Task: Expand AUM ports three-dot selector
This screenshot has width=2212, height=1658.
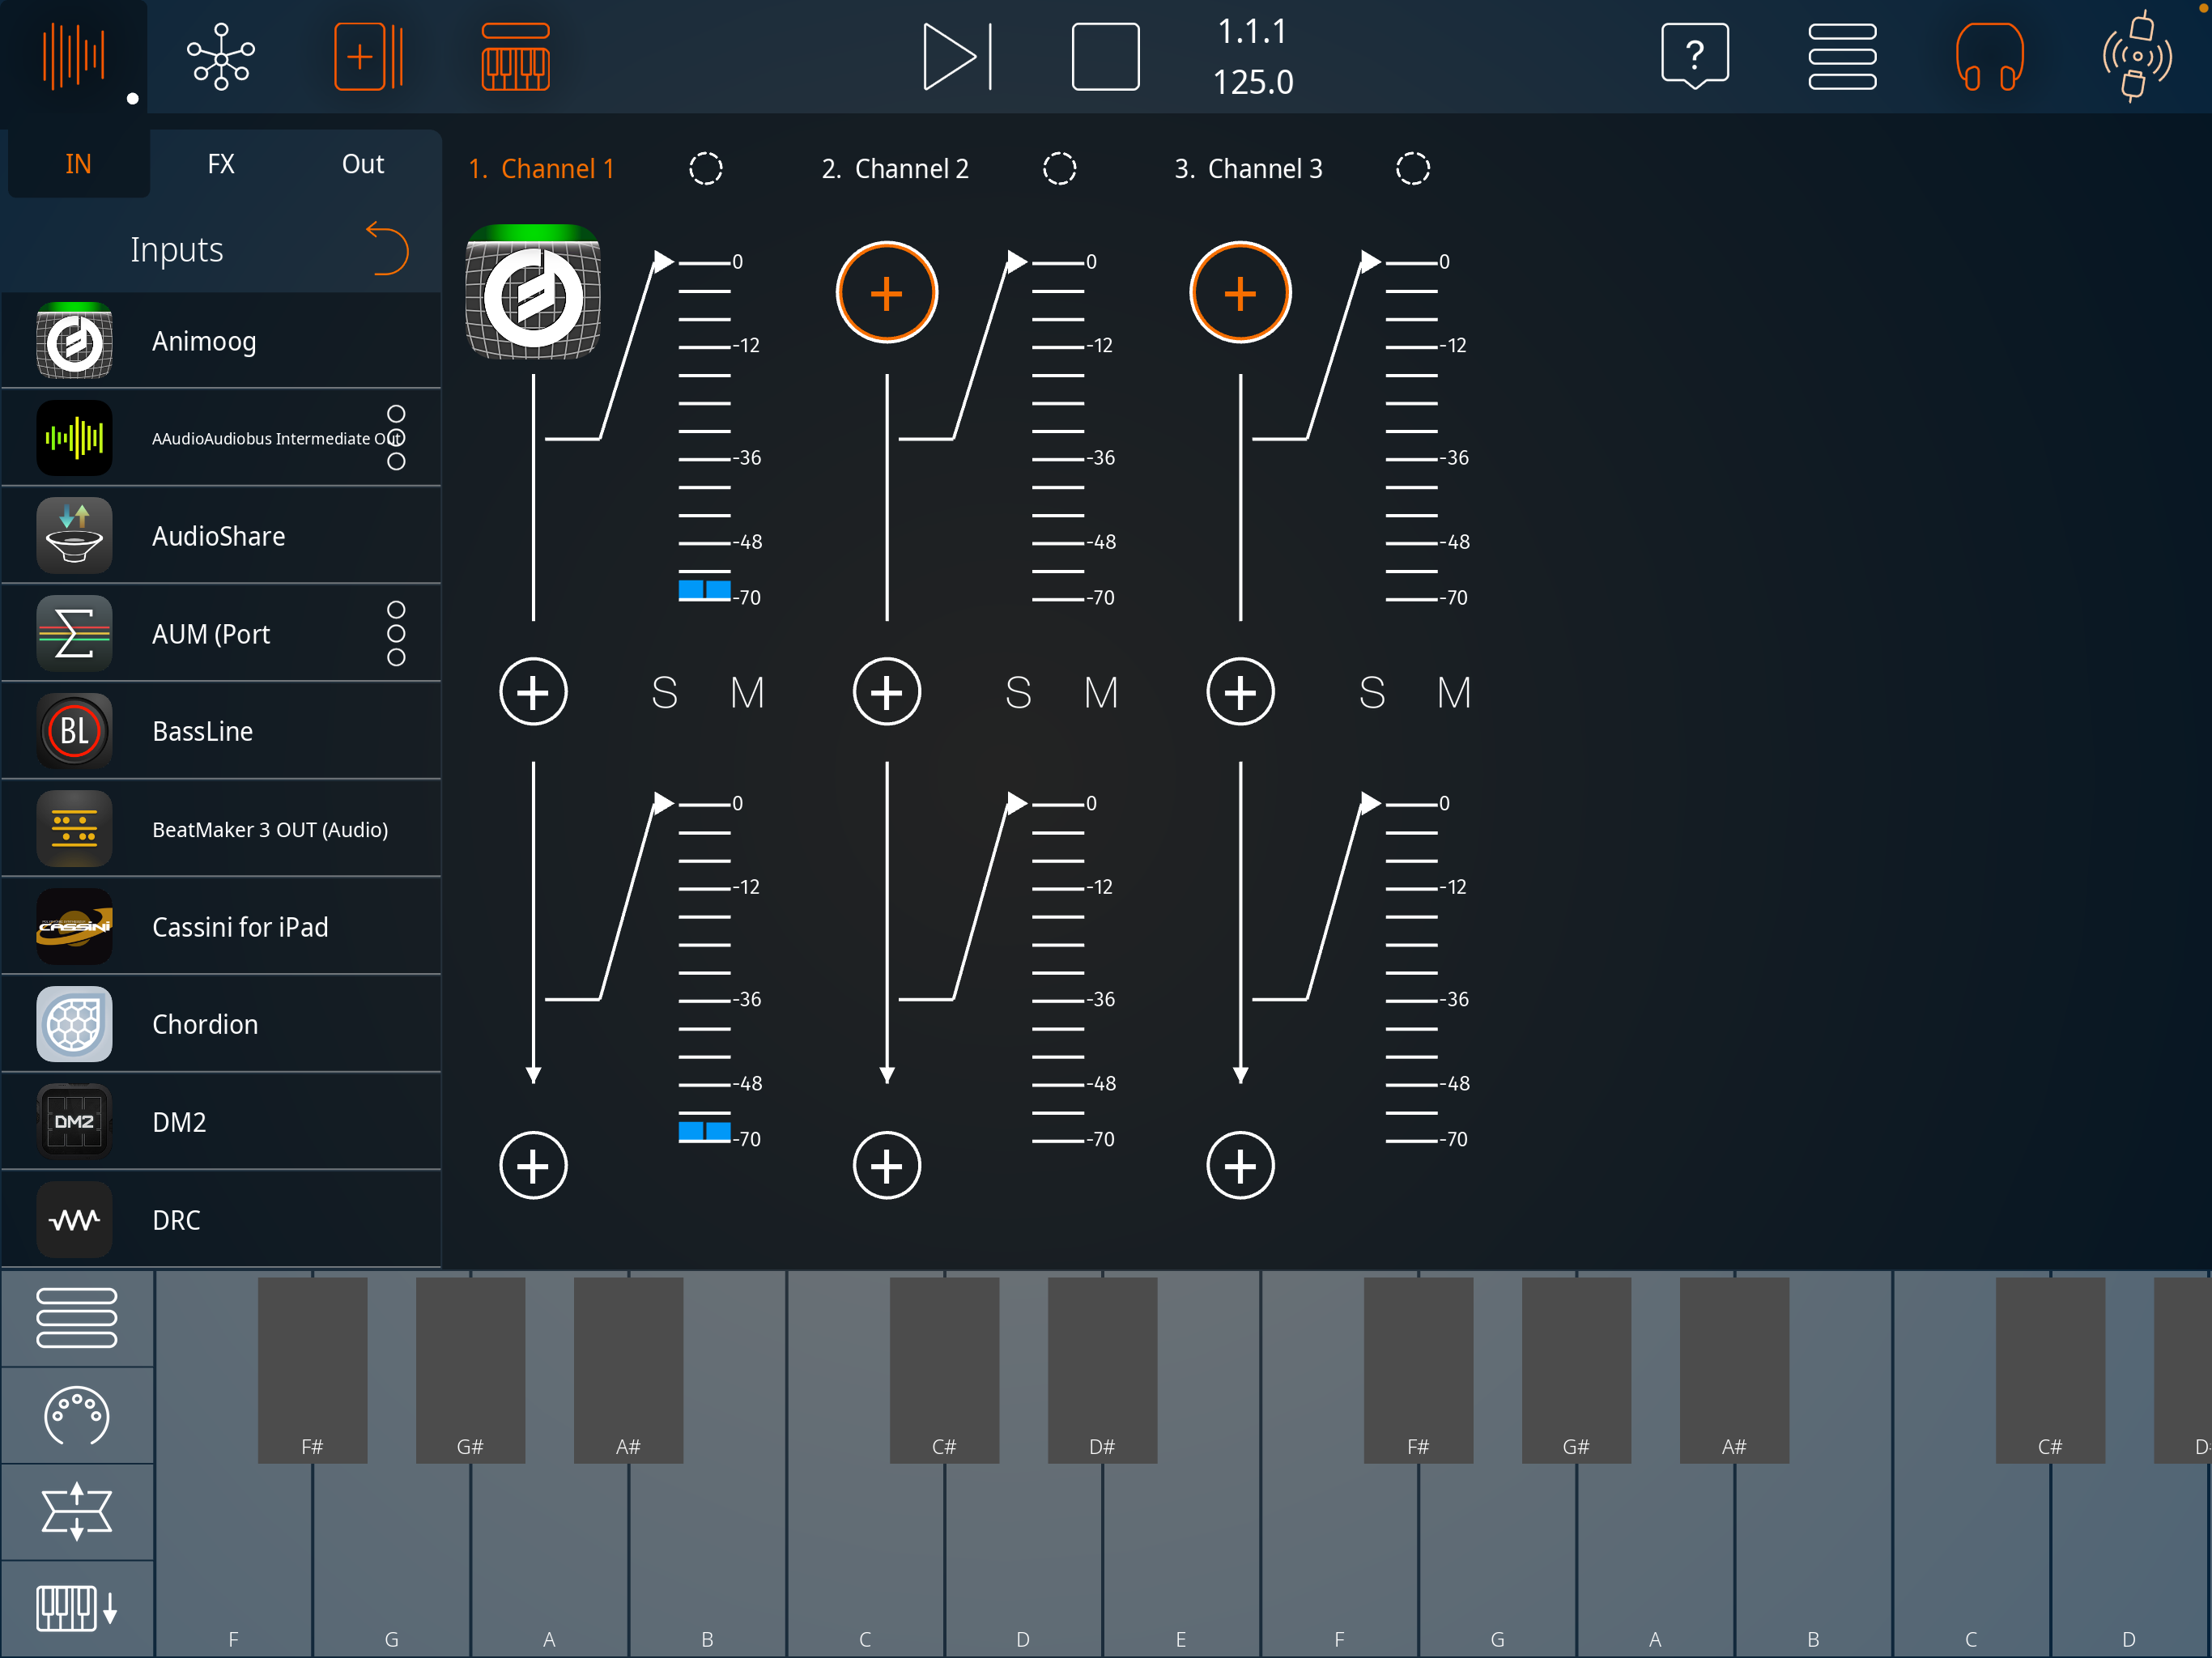Action: coord(396,633)
